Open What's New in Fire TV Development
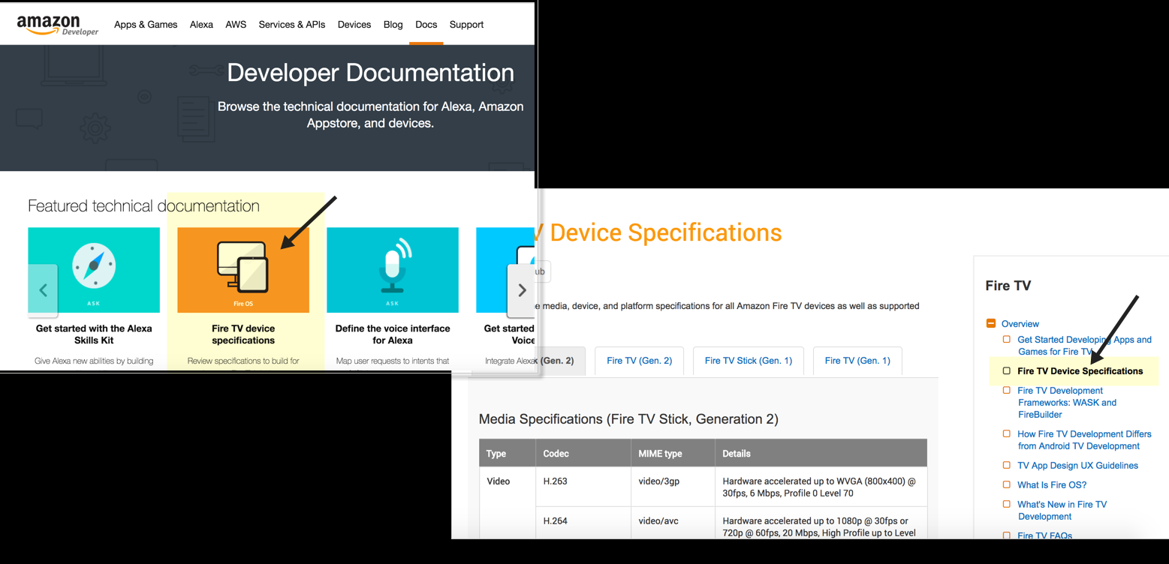This screenshot has height=564, width=1169. (1062, 511)
